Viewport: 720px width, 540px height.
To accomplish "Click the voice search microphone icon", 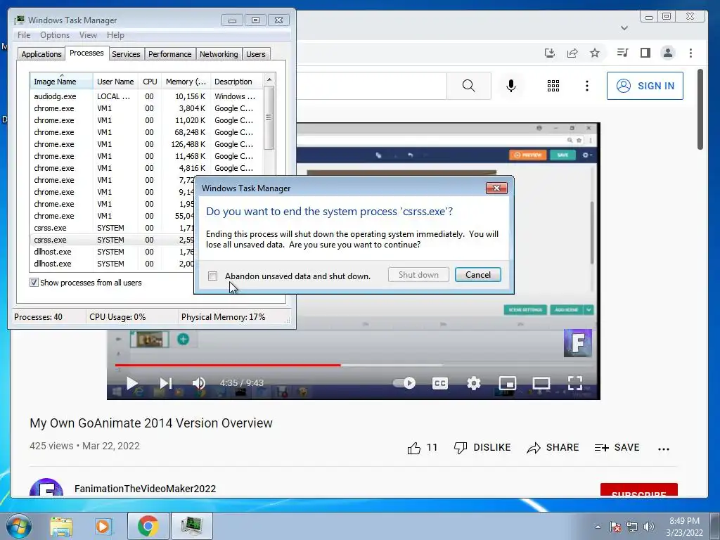I will 510,85.
